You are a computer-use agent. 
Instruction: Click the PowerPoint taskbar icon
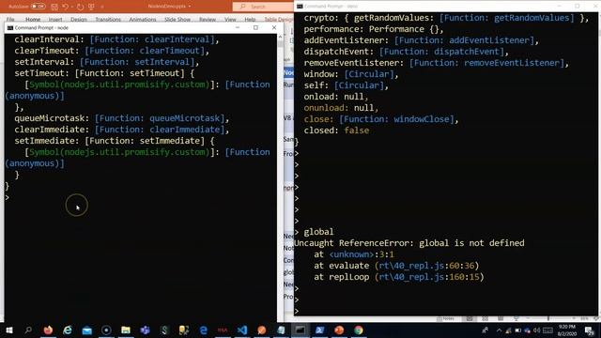[x=339, y=330]
